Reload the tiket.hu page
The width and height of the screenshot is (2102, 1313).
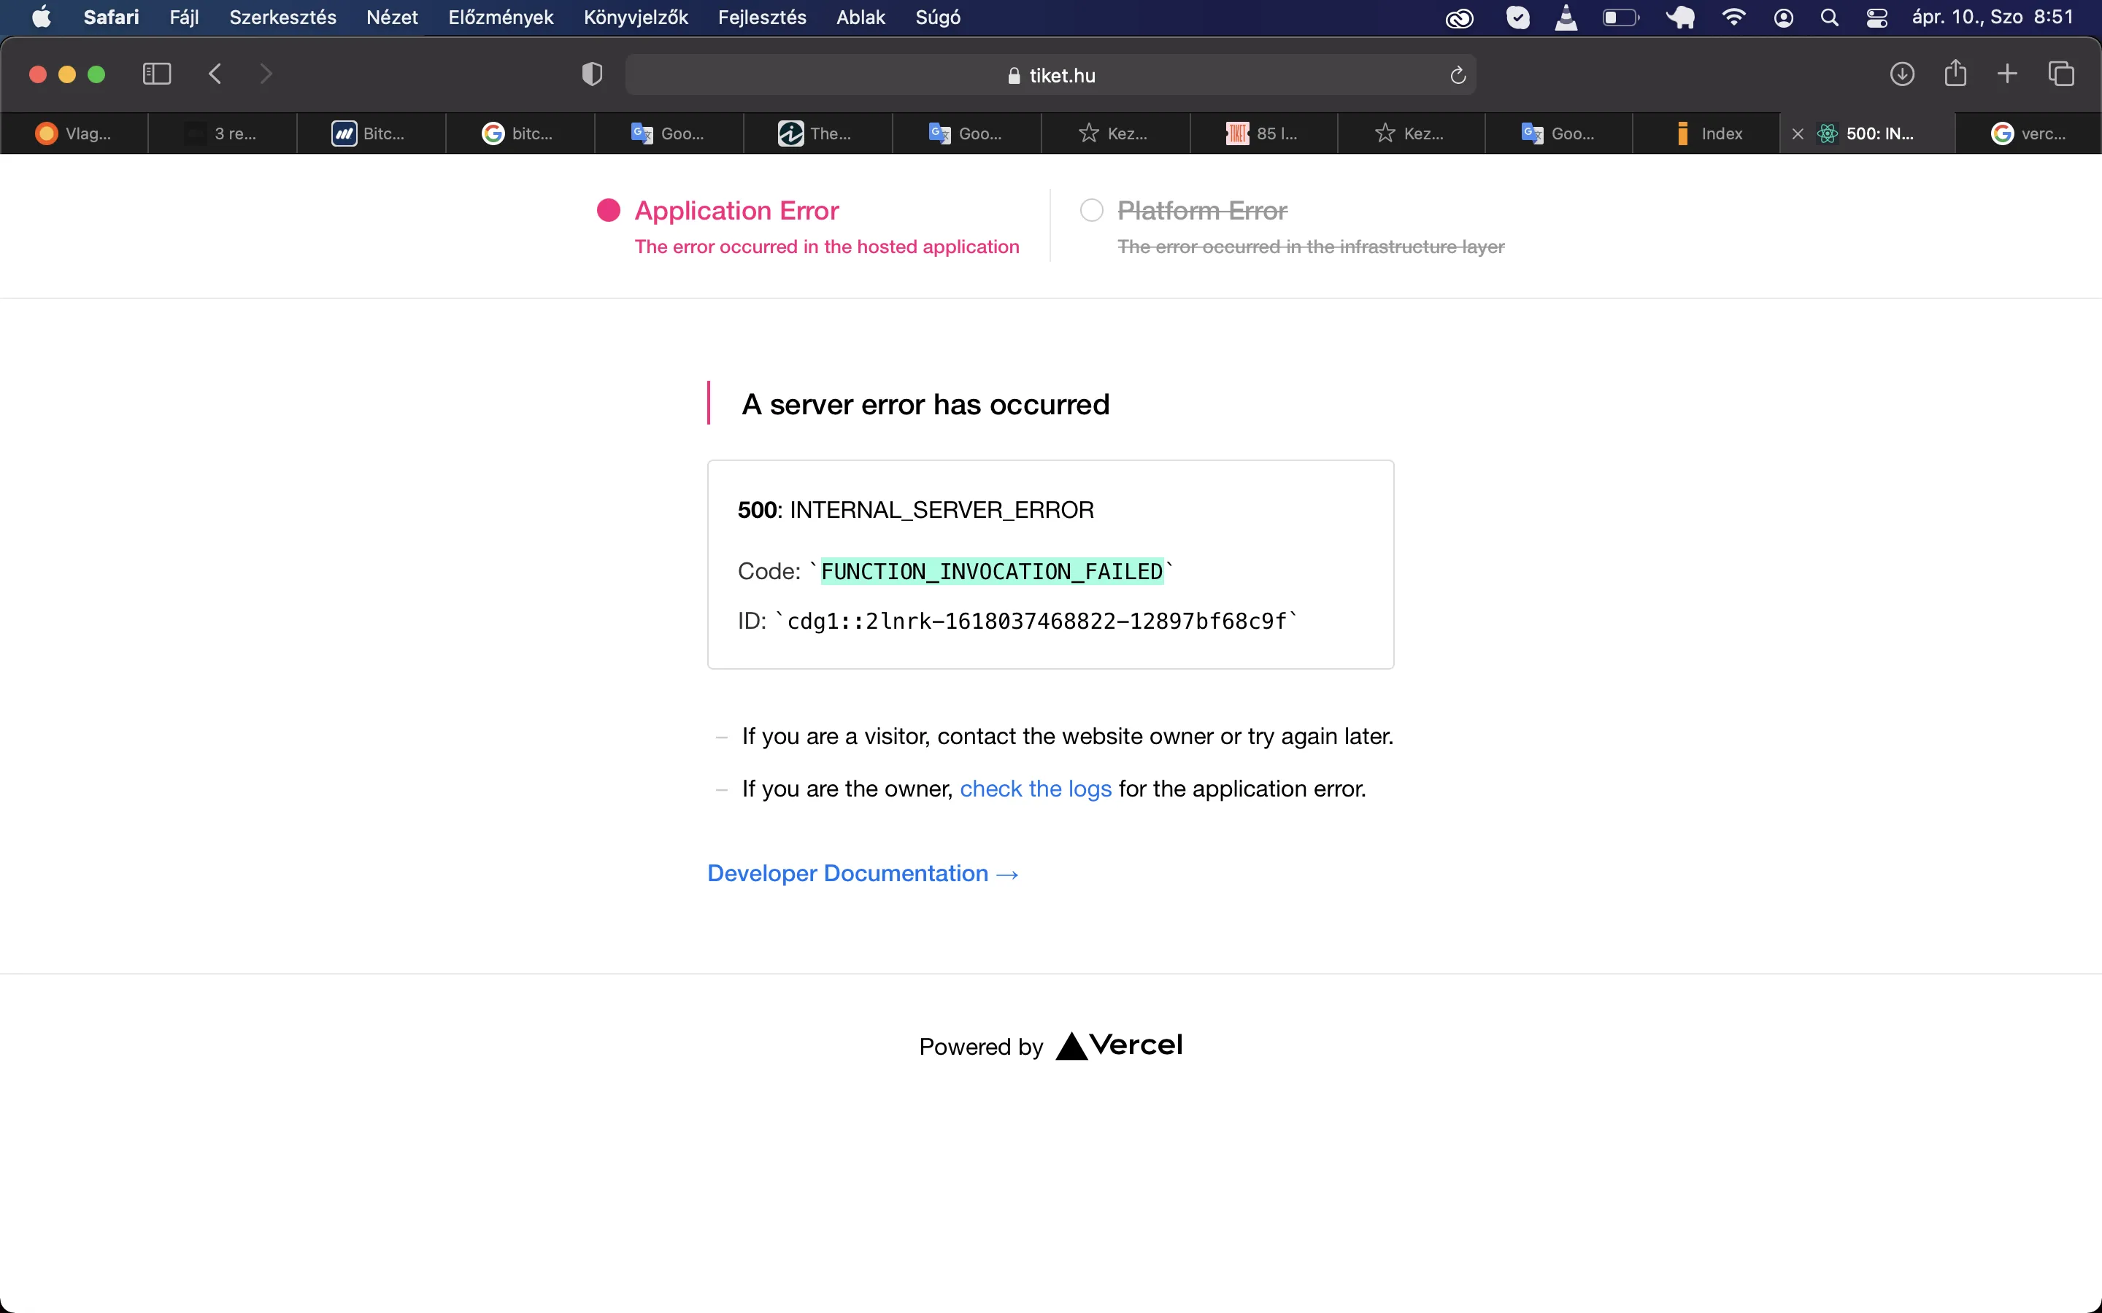(1458, 76)
